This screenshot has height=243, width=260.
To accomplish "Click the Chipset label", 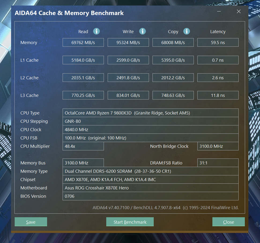I will point(28,180).
